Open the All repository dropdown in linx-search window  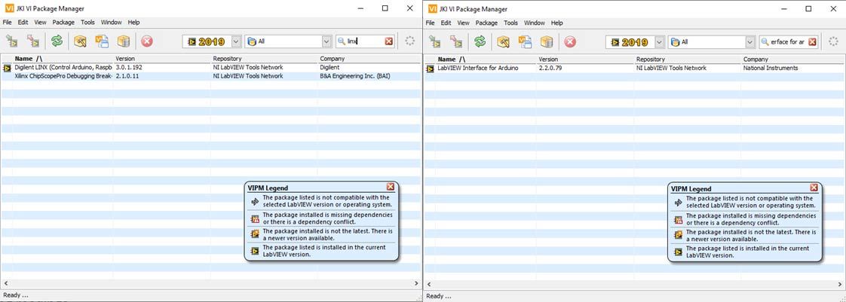tap(326, 41)
